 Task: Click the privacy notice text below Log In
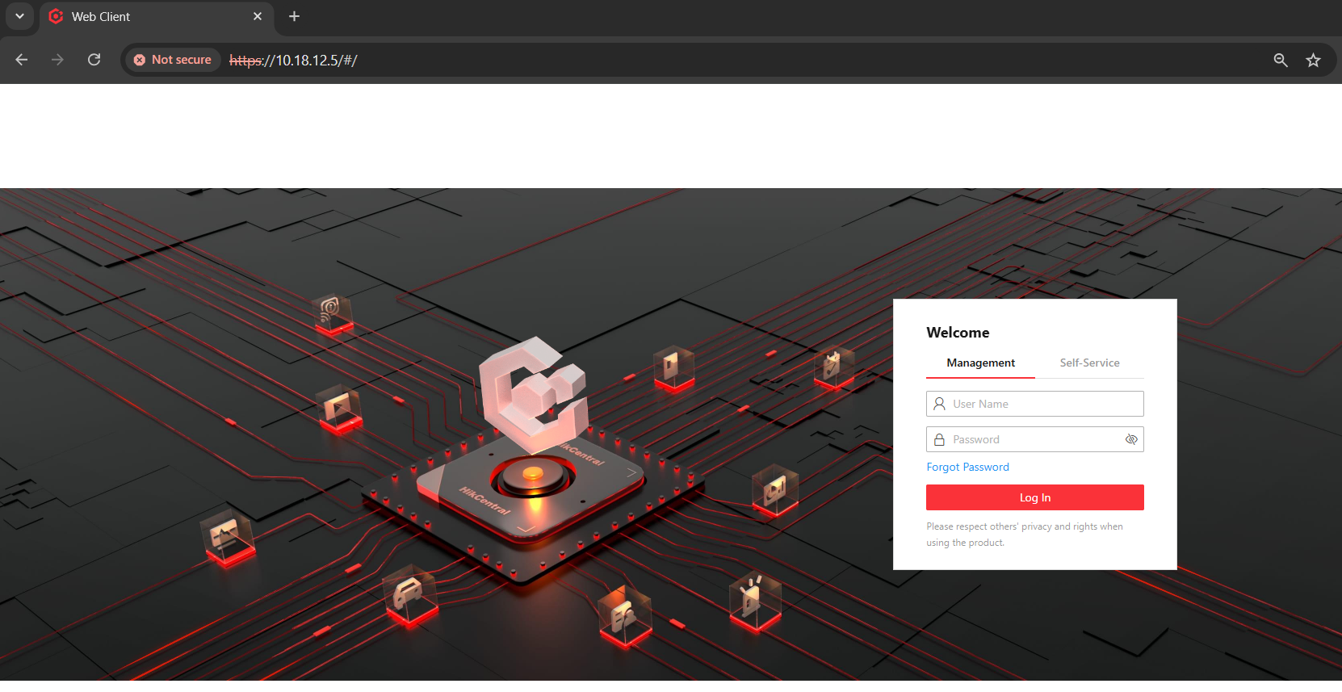tap(1025, 535)
